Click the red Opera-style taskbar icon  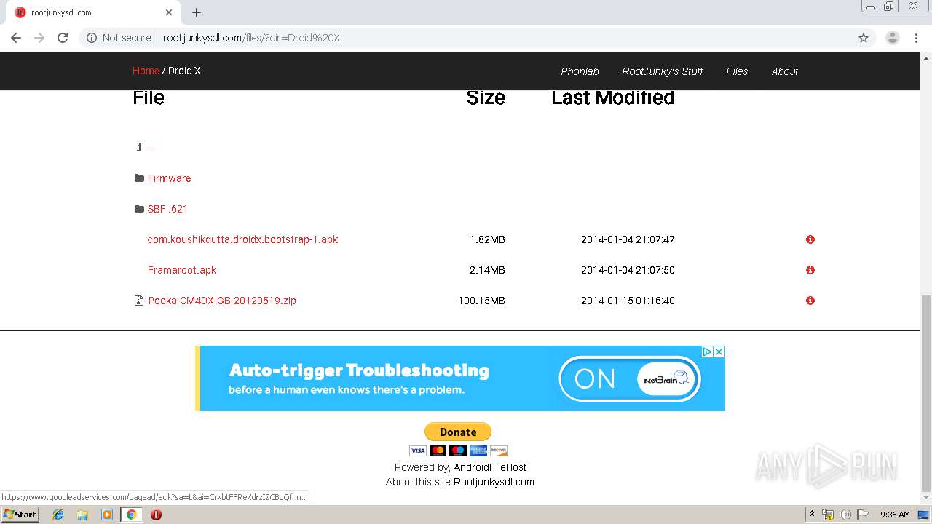tap(156, 515)
